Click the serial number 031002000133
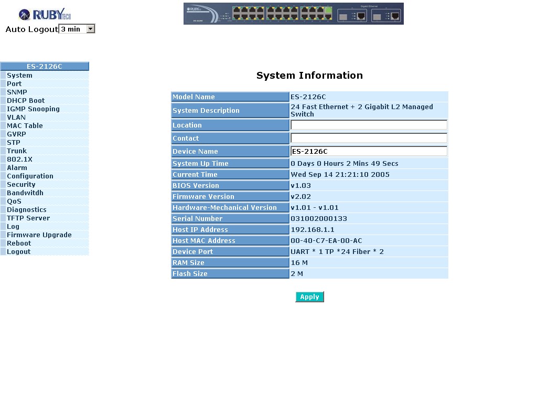537x403 pixels. coord(319,219)
